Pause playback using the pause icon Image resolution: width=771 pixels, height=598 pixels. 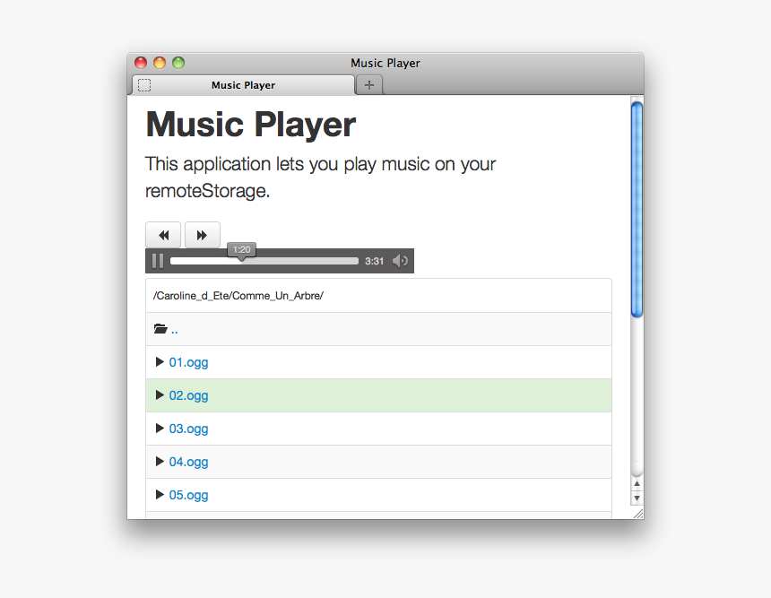[158, 261]
